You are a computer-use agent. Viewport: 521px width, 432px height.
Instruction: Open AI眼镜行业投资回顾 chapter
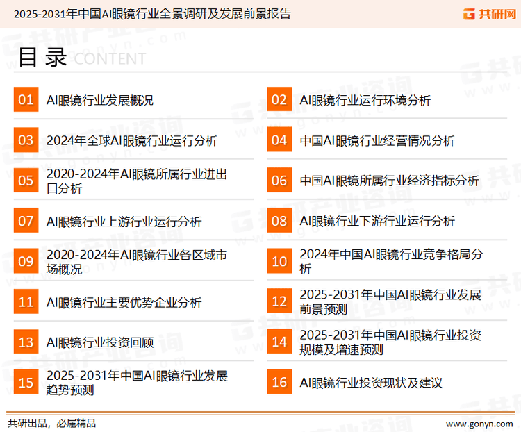(x=100, y=343)
